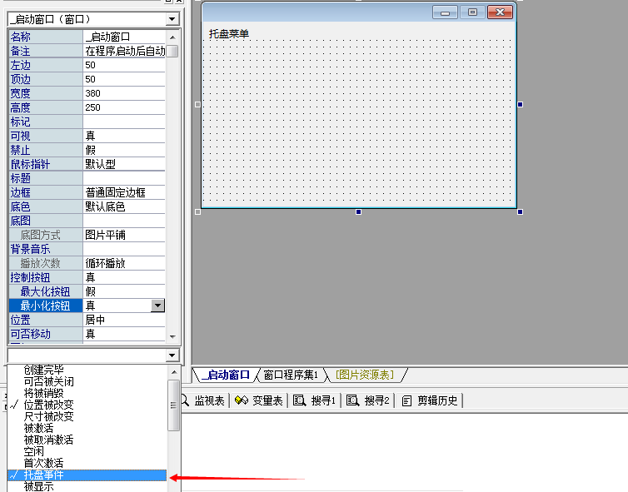Select the 播放次数 value 循环播放

point(124,263)
